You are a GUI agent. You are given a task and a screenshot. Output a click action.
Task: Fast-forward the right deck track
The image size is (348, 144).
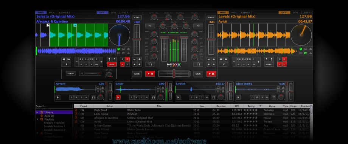click(x=225, y=59)
